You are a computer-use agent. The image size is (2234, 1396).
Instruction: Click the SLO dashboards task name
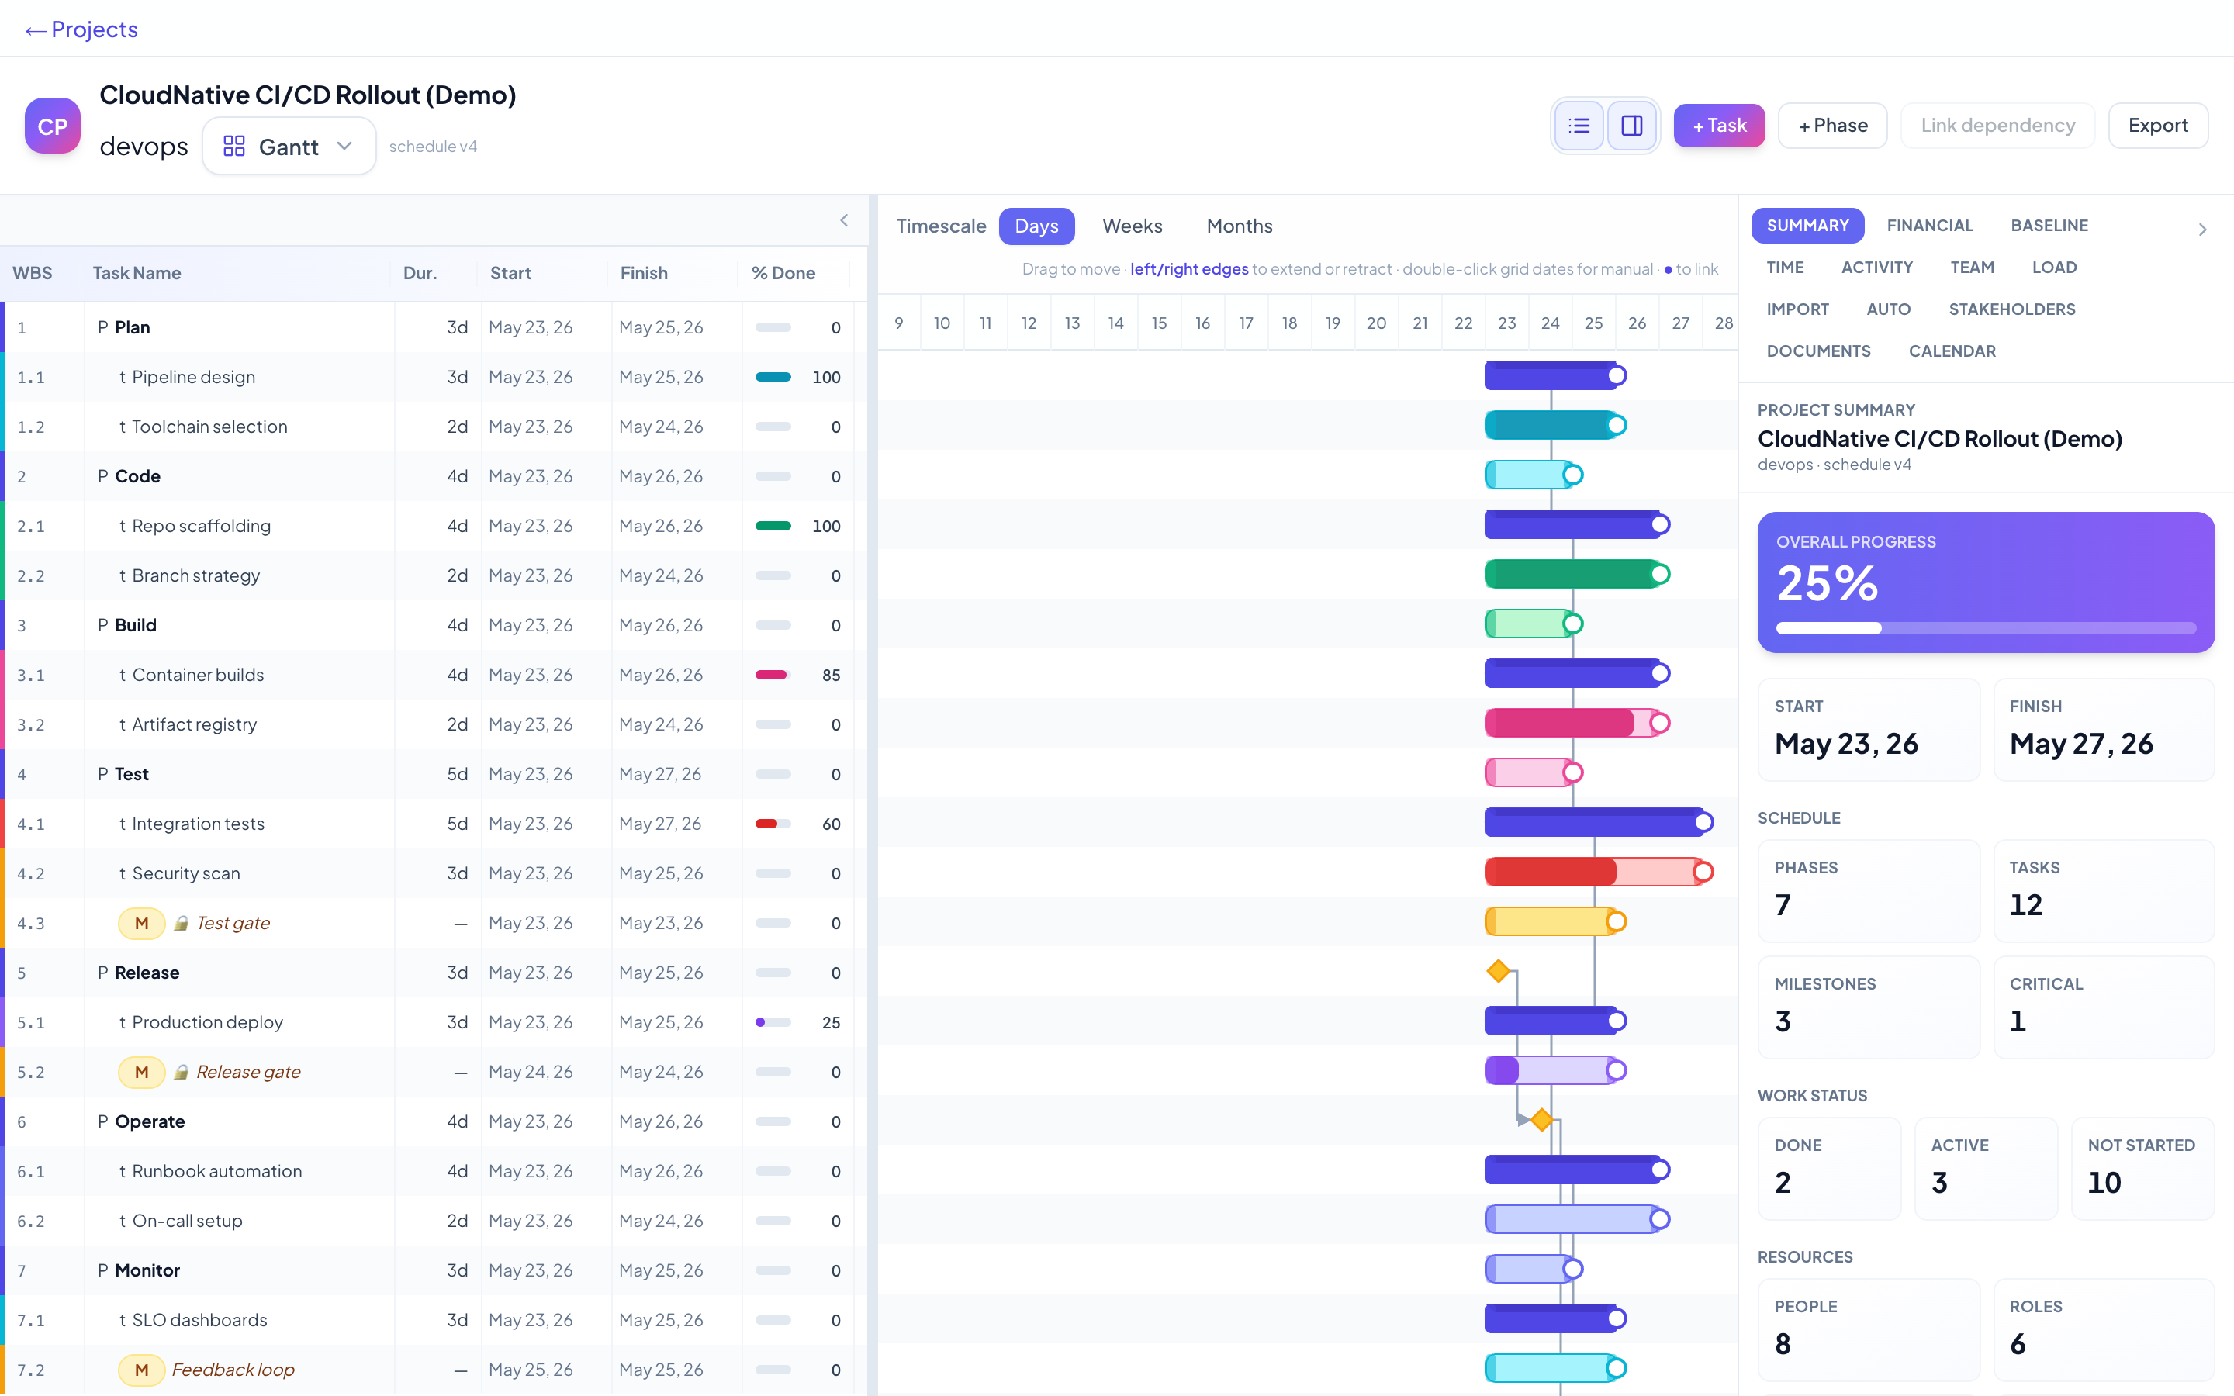tap(199, 1320)
